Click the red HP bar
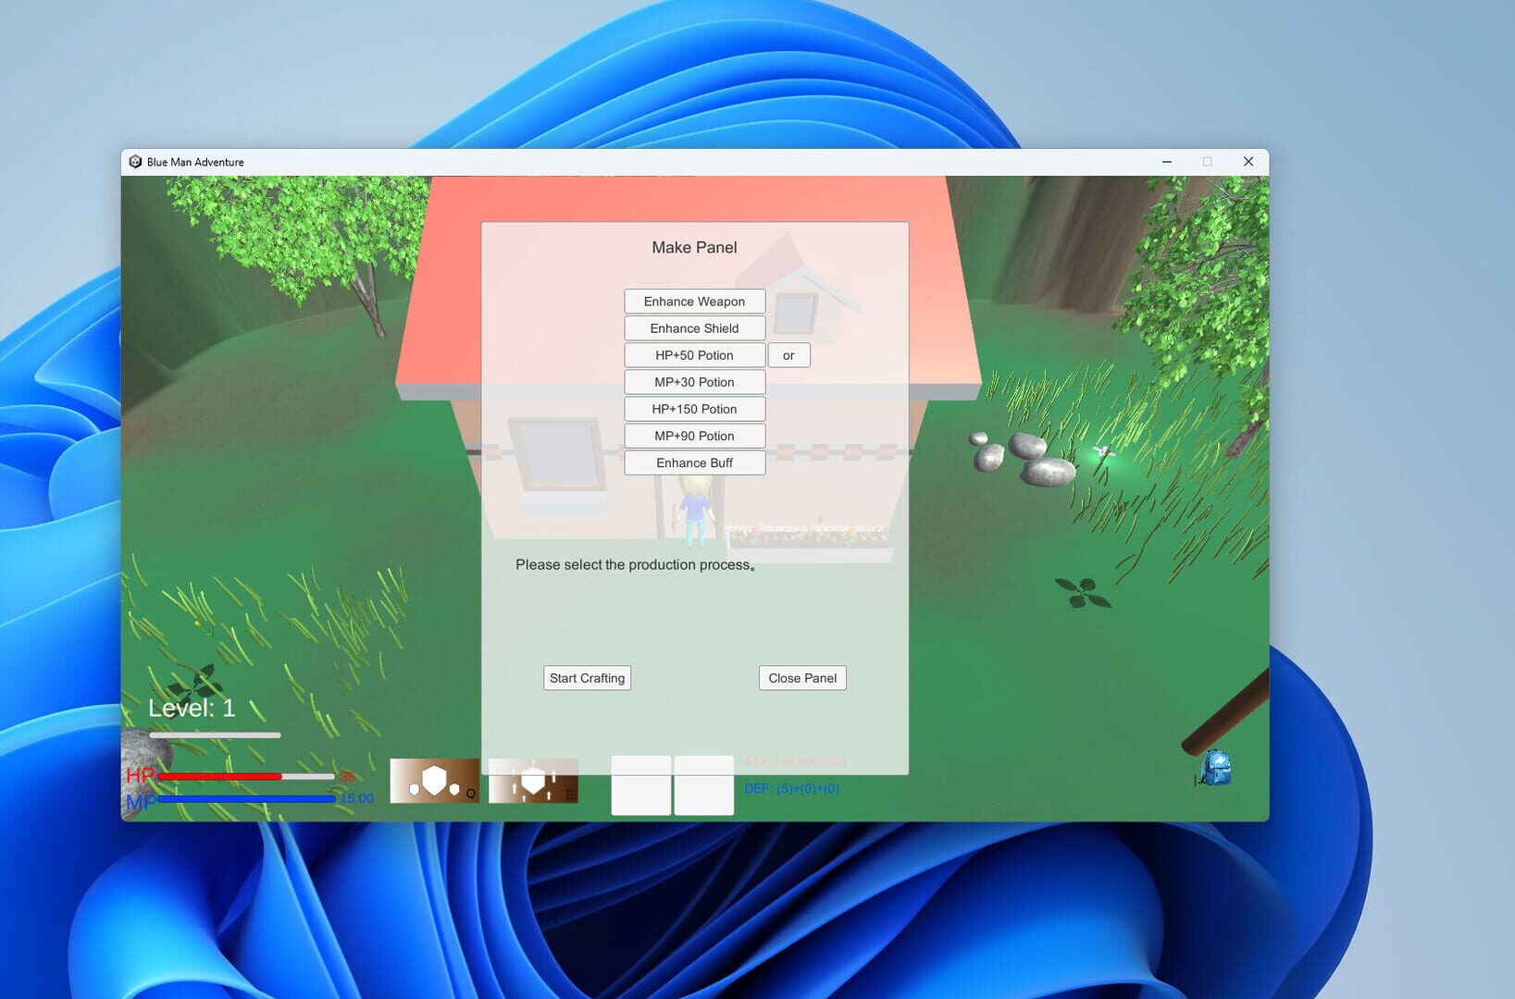1515x999 pixels. click(x=246, y=776)
